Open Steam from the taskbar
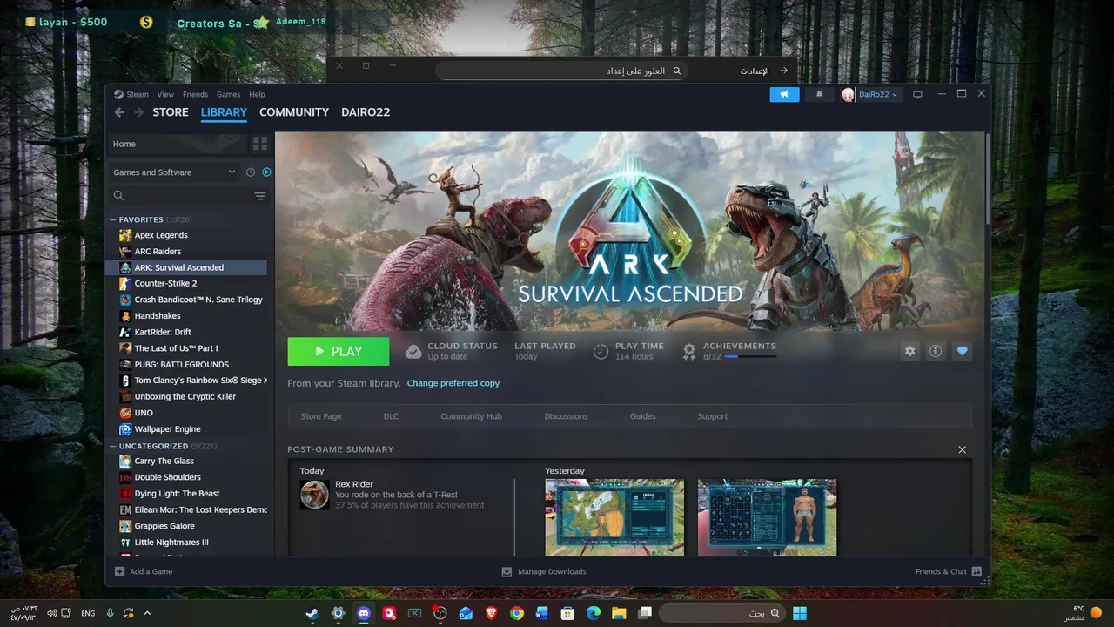 312,613
